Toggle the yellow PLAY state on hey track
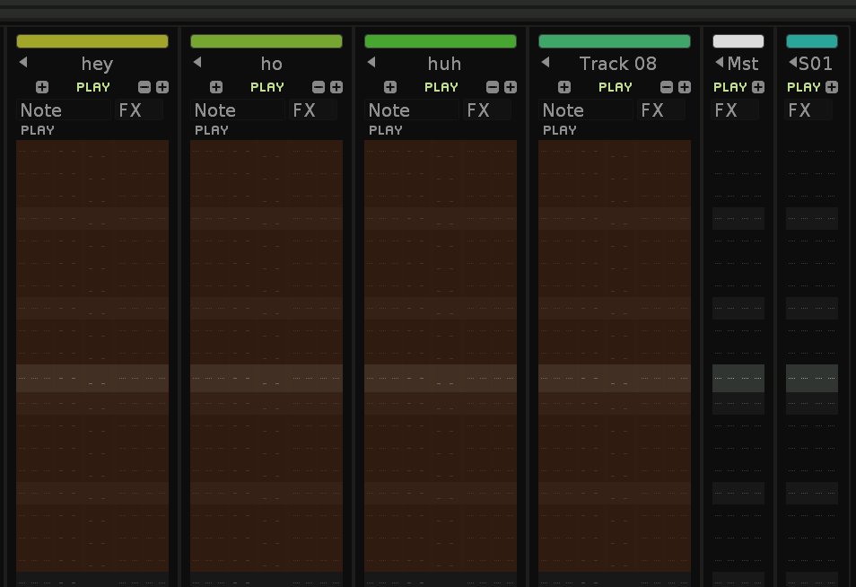The image size is (856, 587). [x=93, y=87]
